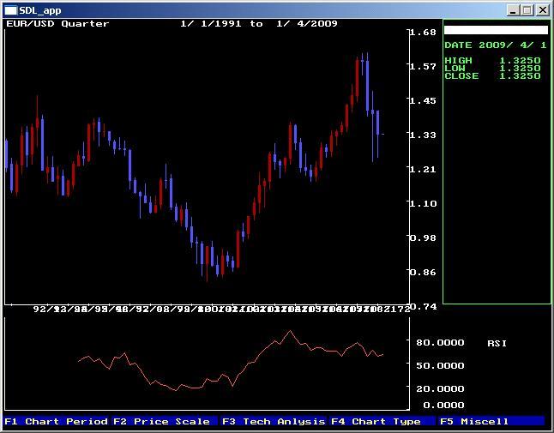The height and width of the screenshot is (433, 554).
Task: Click the 0.0000 RSI axis label
Action: pyautogui.click(x=443, y=405)
